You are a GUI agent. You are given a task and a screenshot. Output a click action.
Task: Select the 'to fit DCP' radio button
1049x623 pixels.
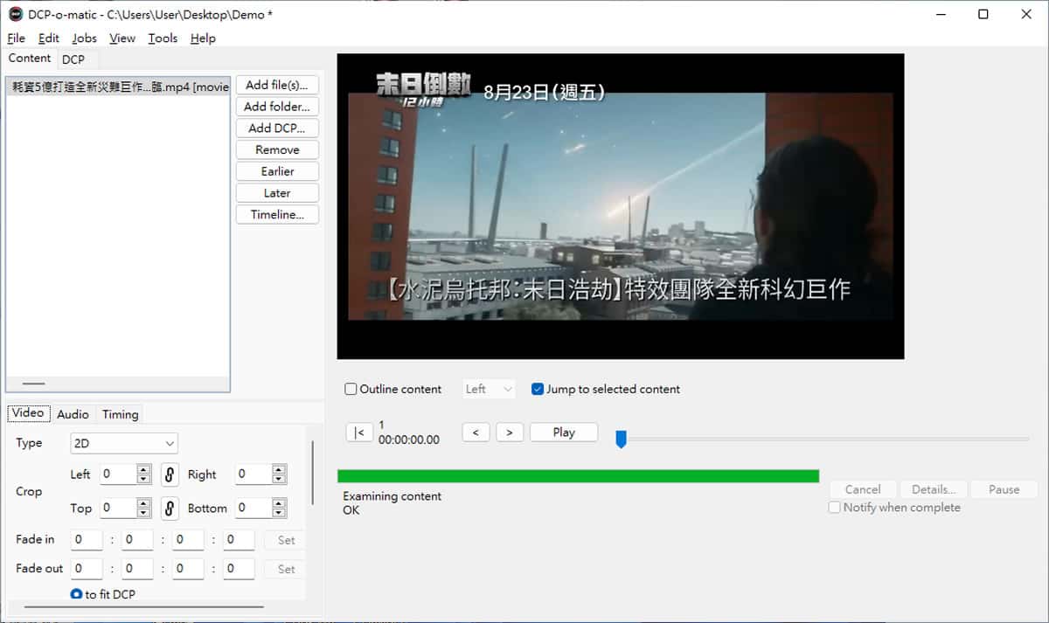77,594
